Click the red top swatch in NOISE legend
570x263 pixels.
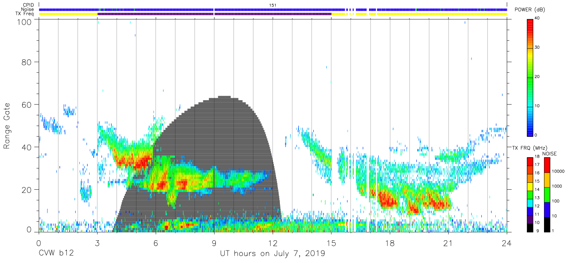click(x=548, y=165)
